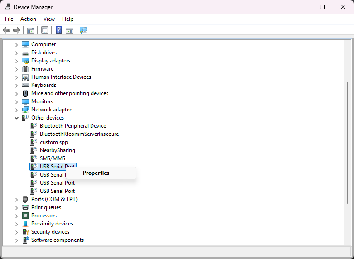This screenshot has height=259, width=354.
Task: Collapse the Other devices node
Action: coord(16,118)
